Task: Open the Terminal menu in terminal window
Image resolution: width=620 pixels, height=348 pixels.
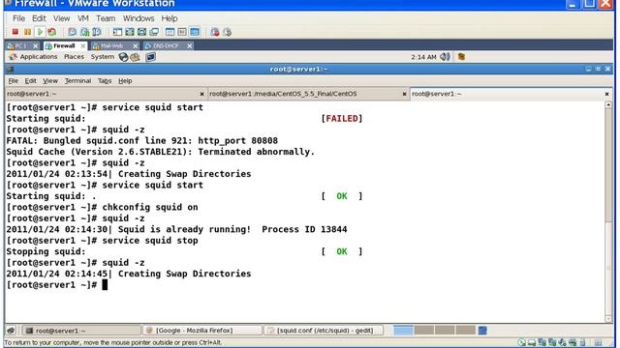Action: pyautogui.click(x=77, y=81)
